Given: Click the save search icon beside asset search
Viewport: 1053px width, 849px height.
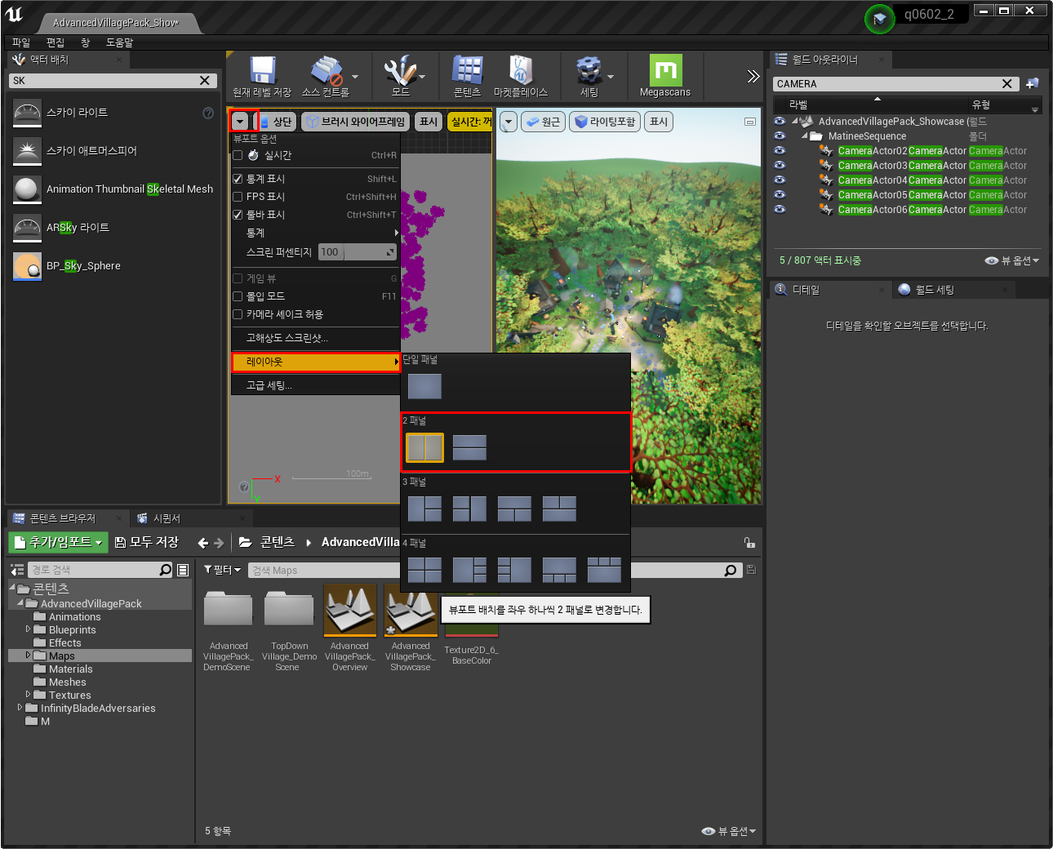Looking at the screenshot, I should 751,570.
